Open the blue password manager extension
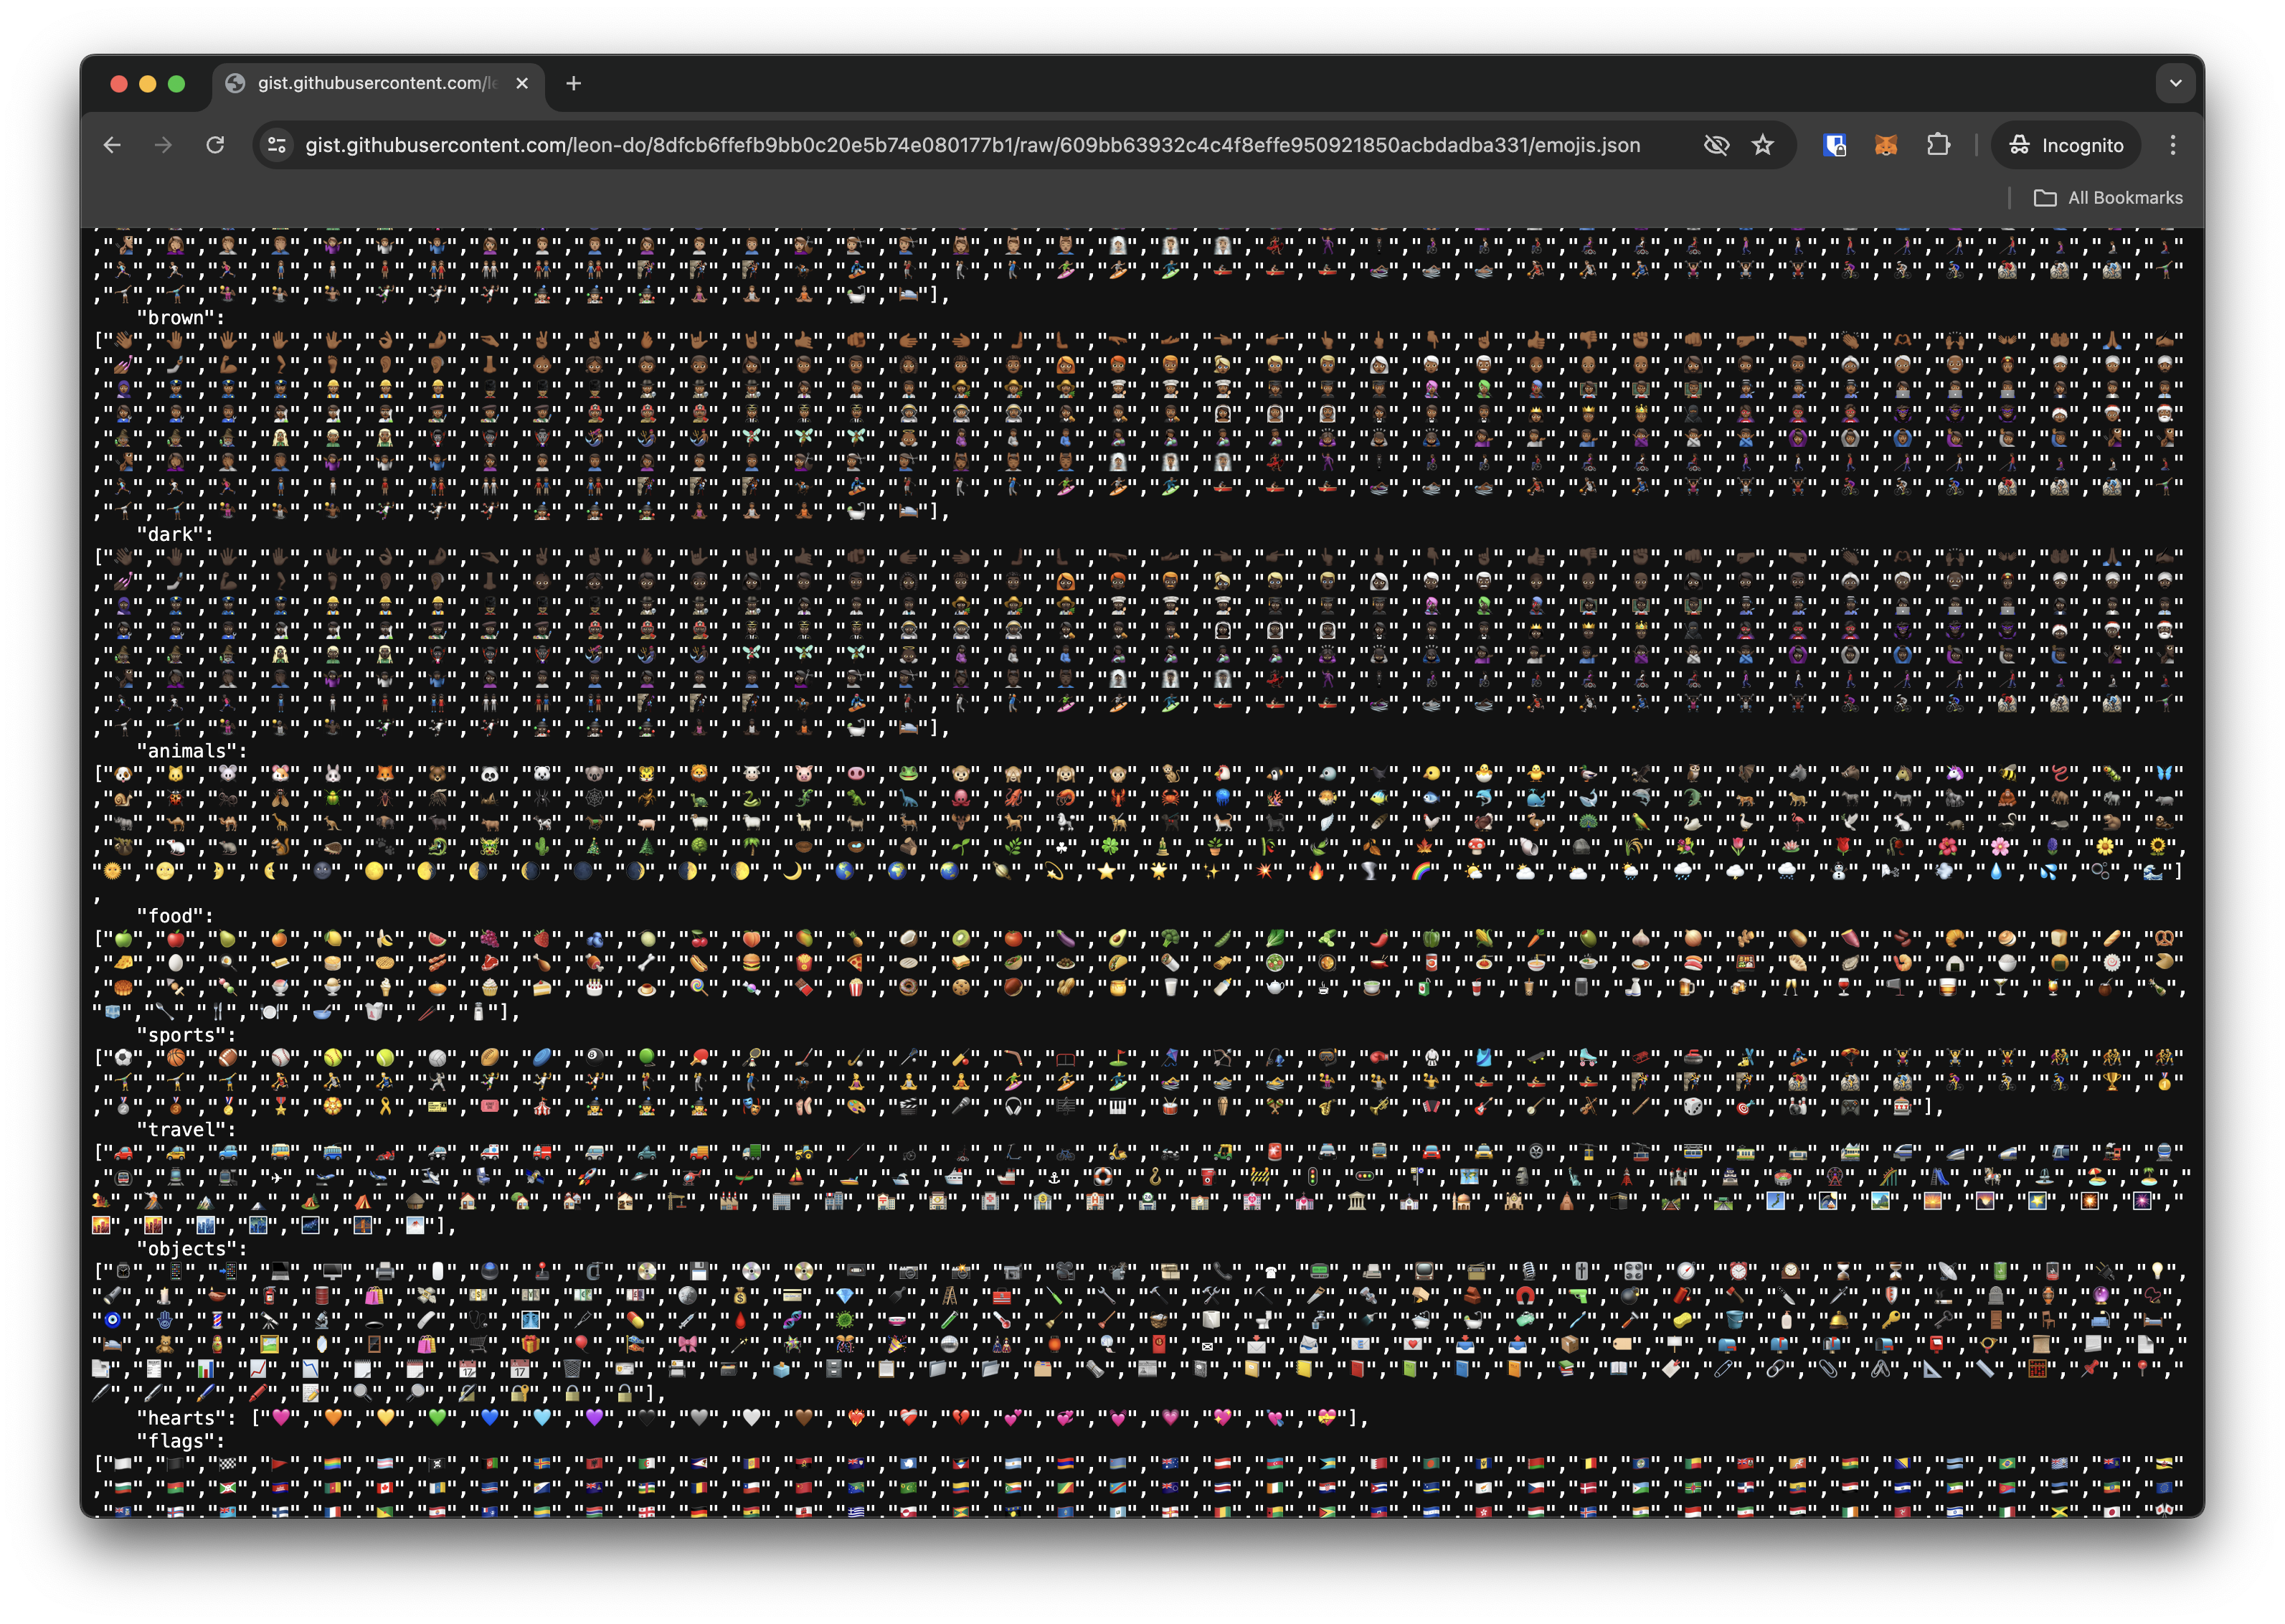 point(1834,145)
